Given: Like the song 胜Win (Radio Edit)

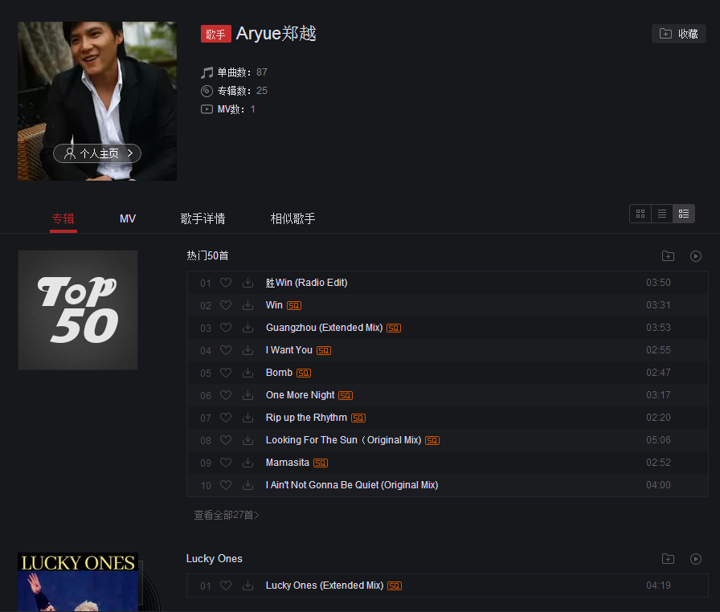Looking at the screenshot, I should pos(226,283).
